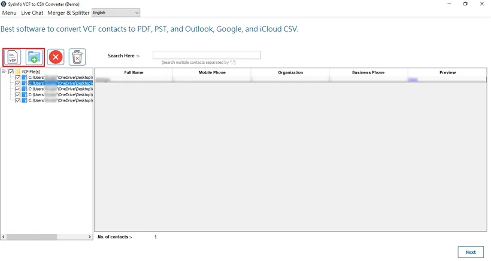Viewport: 491px width, 261px height.
Task: Click the file icon of the highlighted VCF entry
Action: tap(25, 83)
